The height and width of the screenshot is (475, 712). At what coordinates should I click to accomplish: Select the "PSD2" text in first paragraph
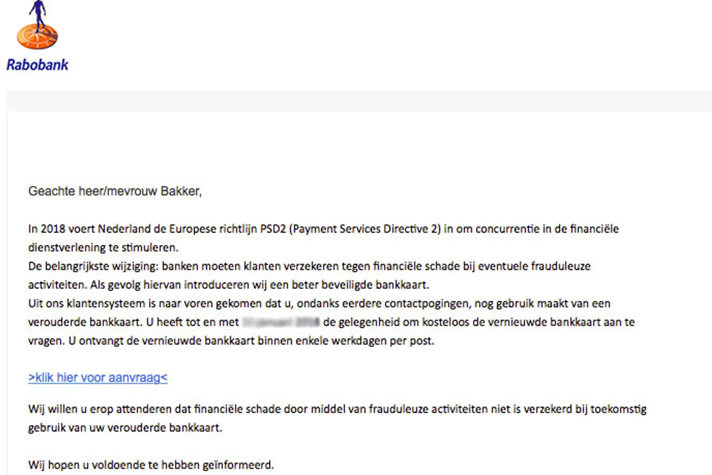pos(273,229)
